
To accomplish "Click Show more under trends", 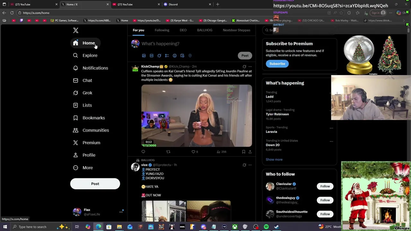I will pyautogui.click(x=274, y=159).
